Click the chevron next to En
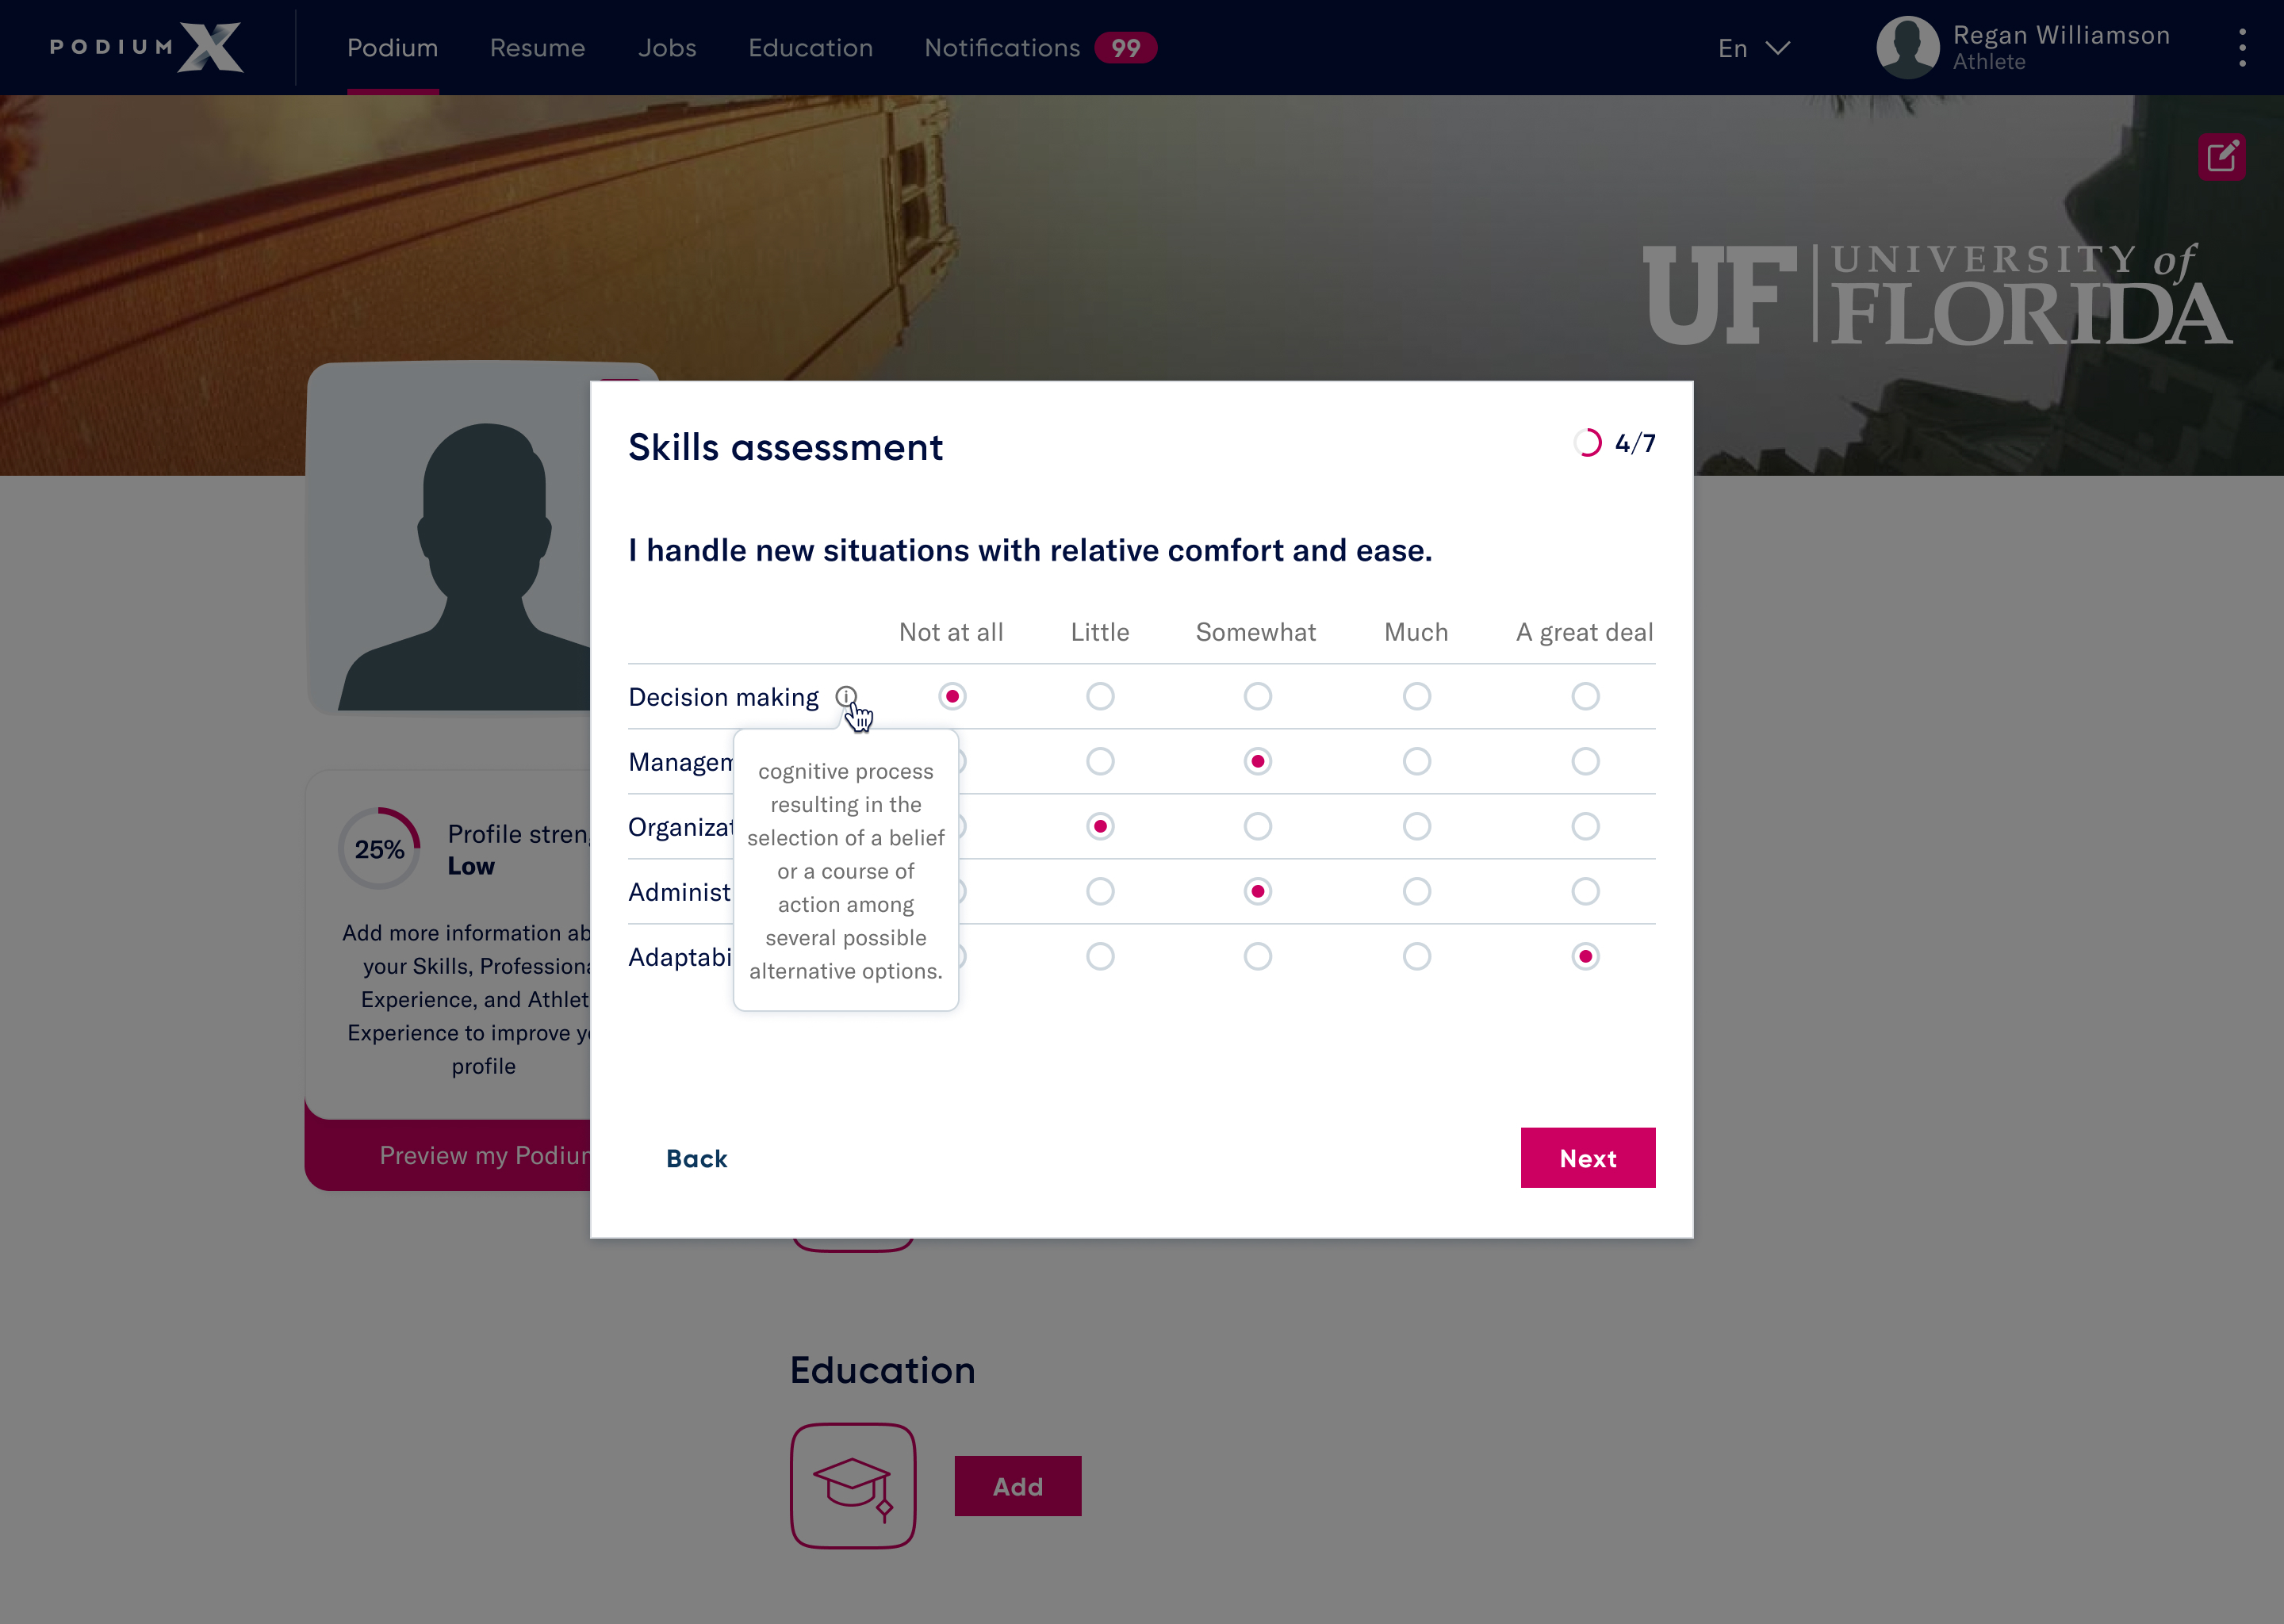Screen dimensions: 2284x1624 [x=1778, y=48]
